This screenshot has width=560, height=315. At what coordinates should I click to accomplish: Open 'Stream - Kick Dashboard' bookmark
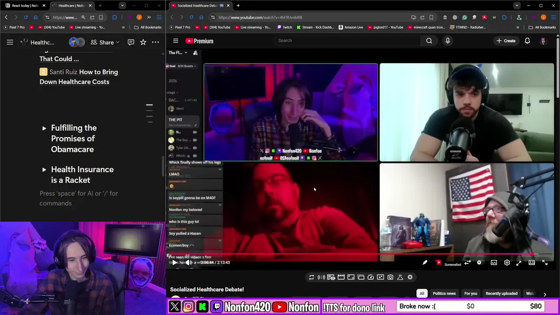click(x=315, y=27)
